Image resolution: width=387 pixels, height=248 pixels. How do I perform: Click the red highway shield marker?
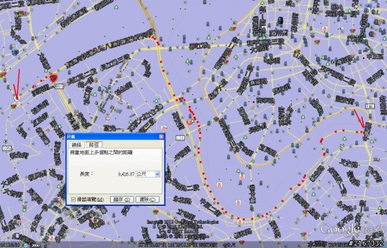click(53, 78)
